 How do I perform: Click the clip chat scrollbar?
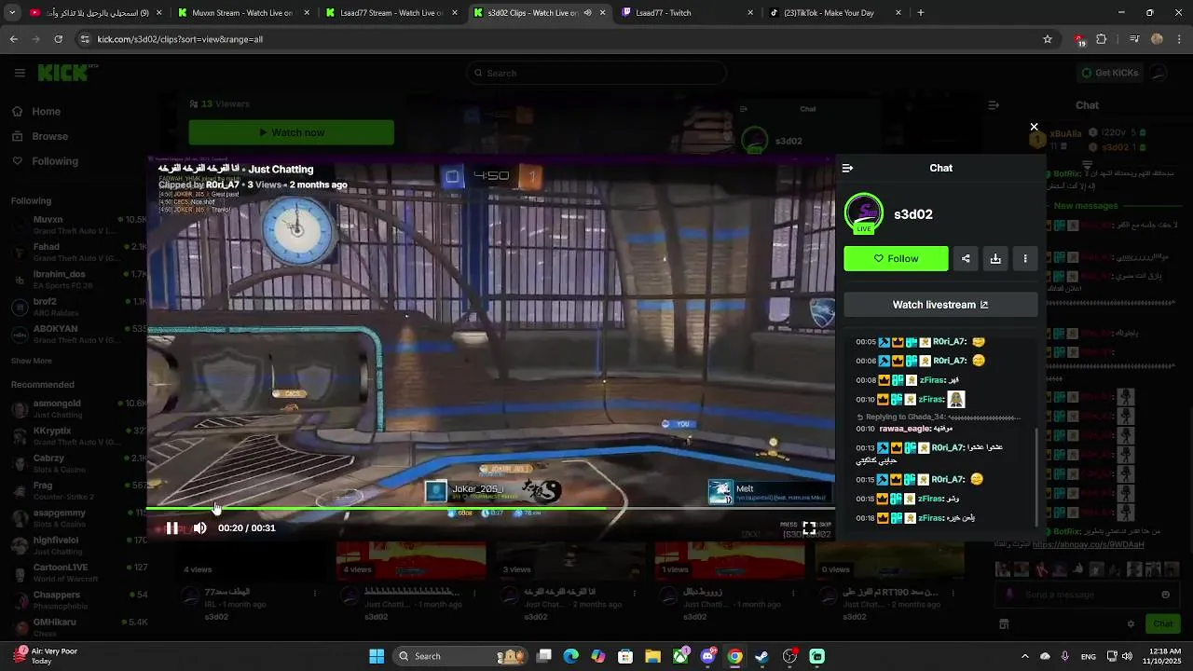(1036, 475)
